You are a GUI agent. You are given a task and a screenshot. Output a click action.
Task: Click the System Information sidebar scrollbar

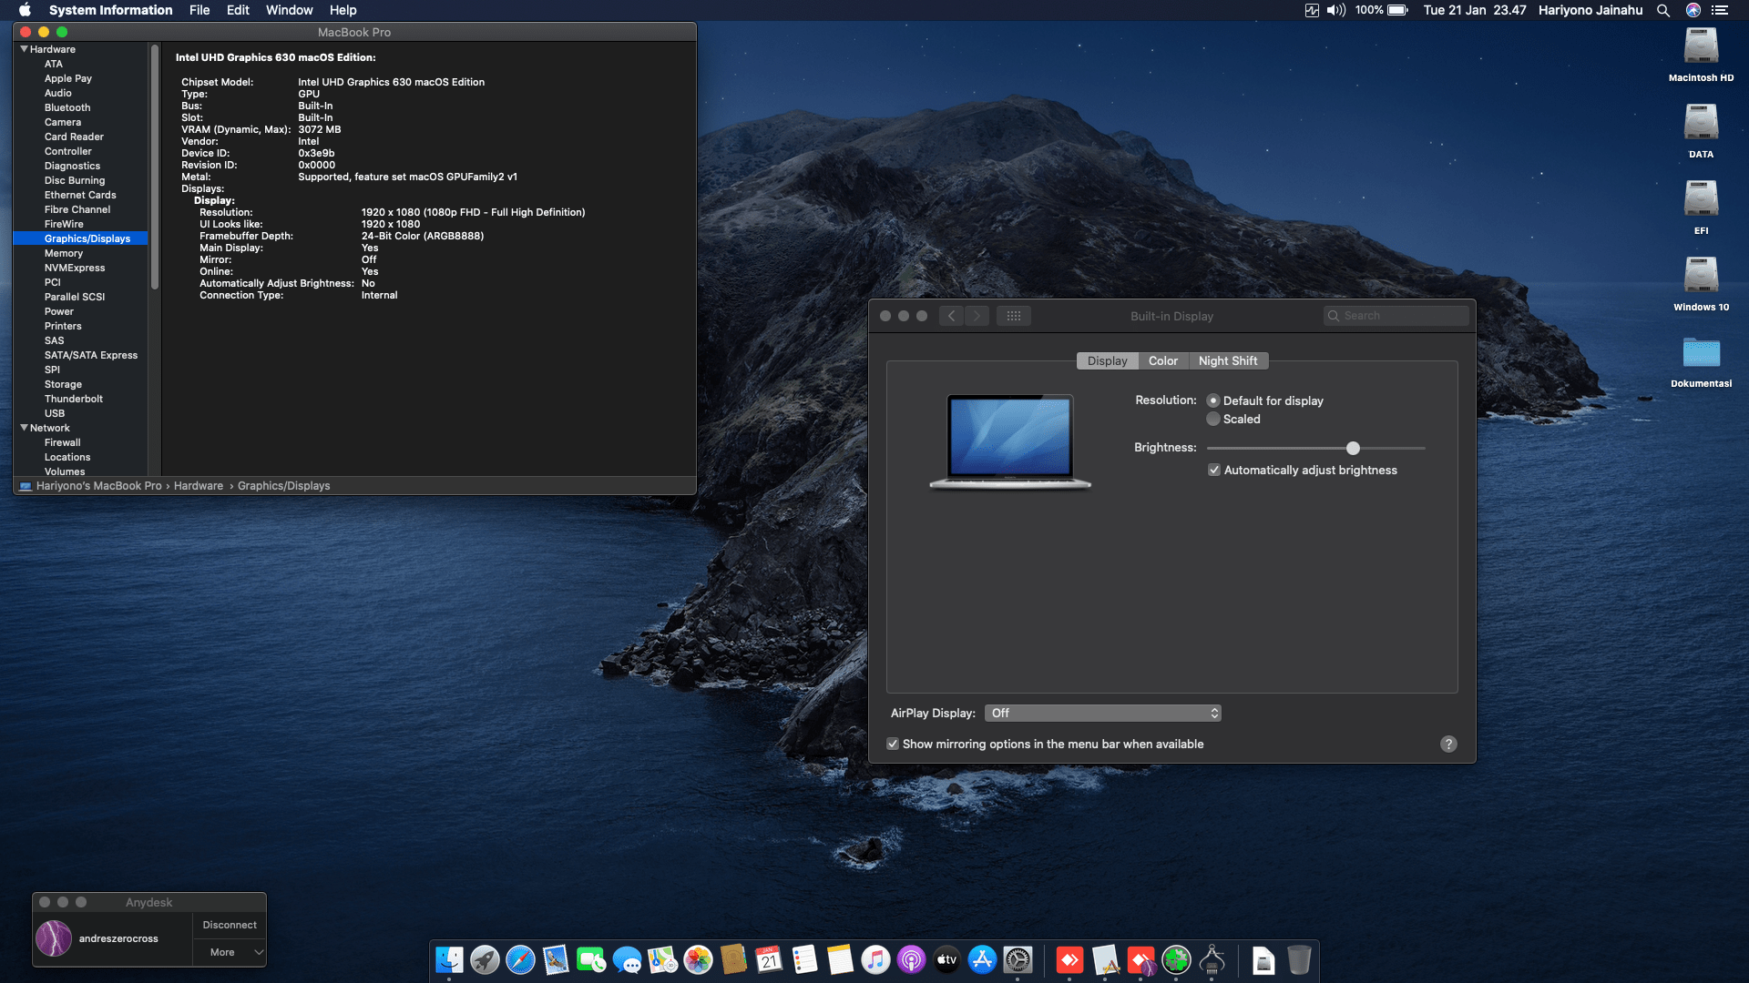(x=155, y=168)
